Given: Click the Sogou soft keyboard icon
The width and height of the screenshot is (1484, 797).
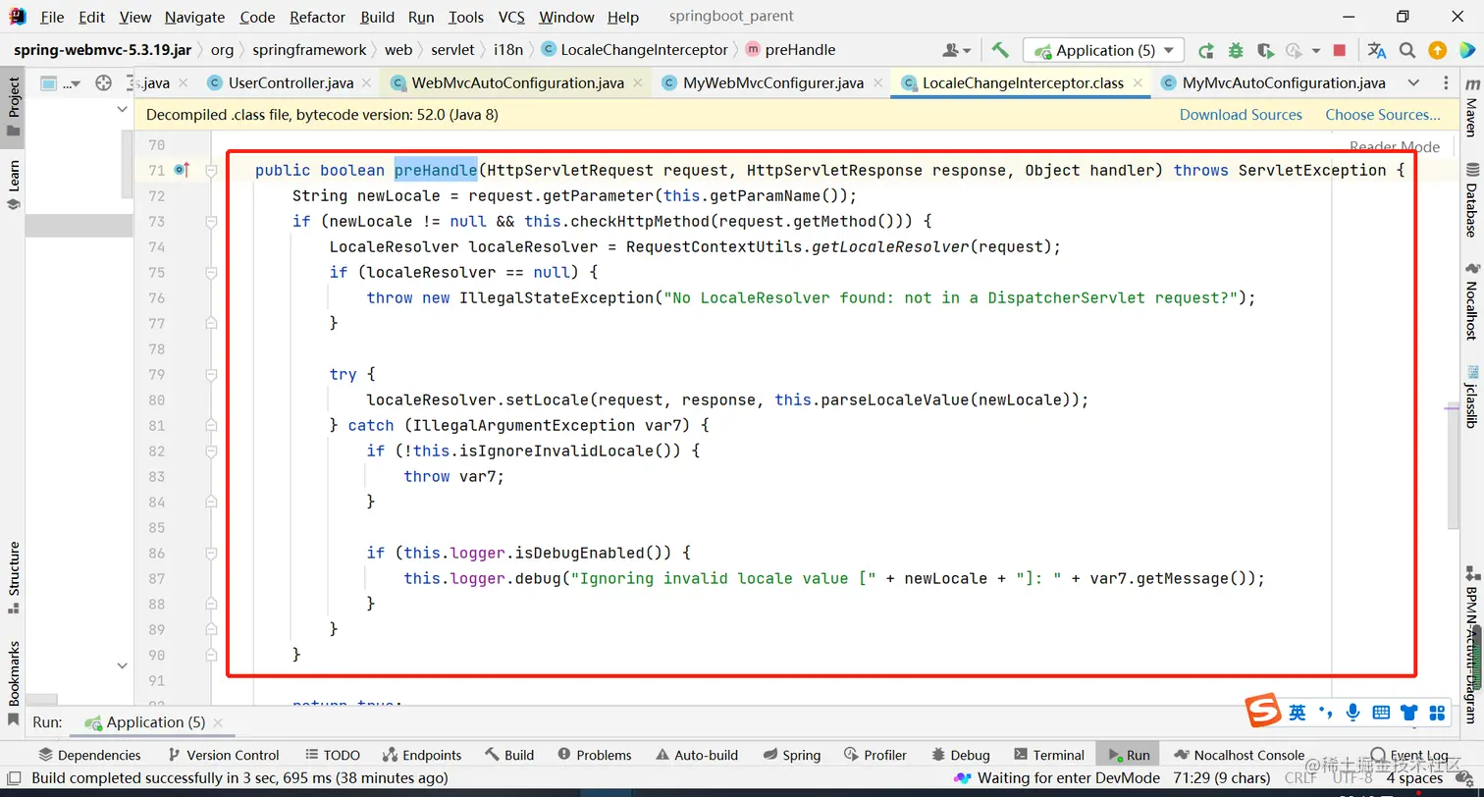Looking at the screenshot, I should (1381, 712).
